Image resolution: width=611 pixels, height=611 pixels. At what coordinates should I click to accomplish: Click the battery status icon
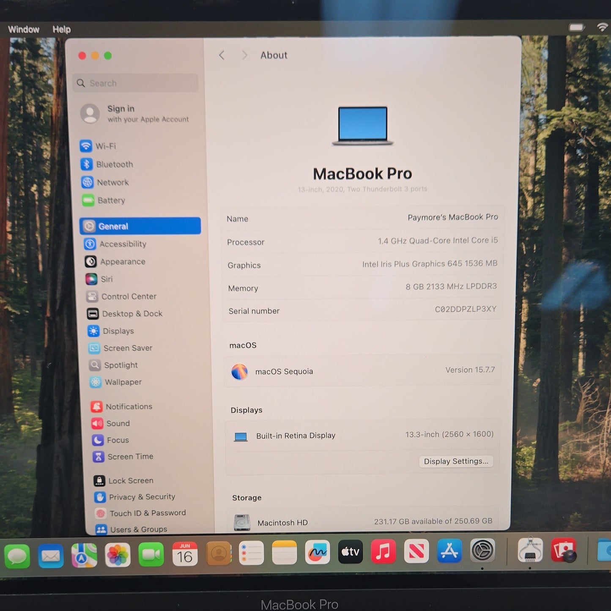pyautogui.click(x=576, y=27)
